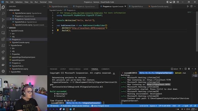
Task: Toggle secondary sidebar visibility in title bar
Action: [174, 2]
